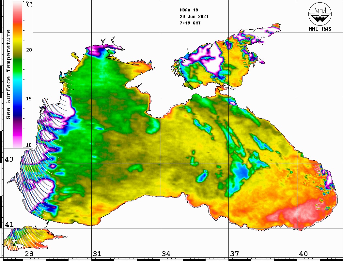
Task: Click latitude label 41
Action: 9,225
